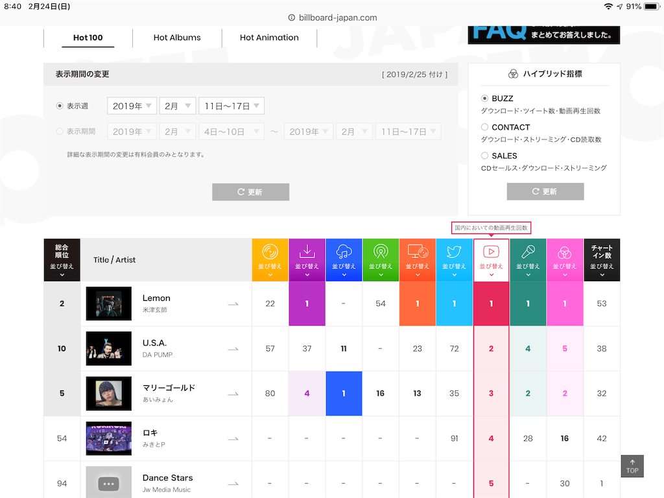Click the 更新 button in hybrid indicator panel
The image size is (664, 498).
tap(545, 191)
